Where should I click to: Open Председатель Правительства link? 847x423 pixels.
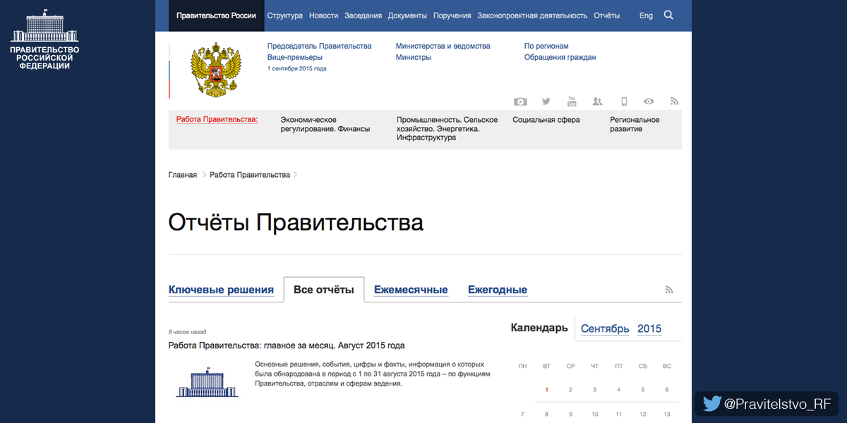pos(319,46)
